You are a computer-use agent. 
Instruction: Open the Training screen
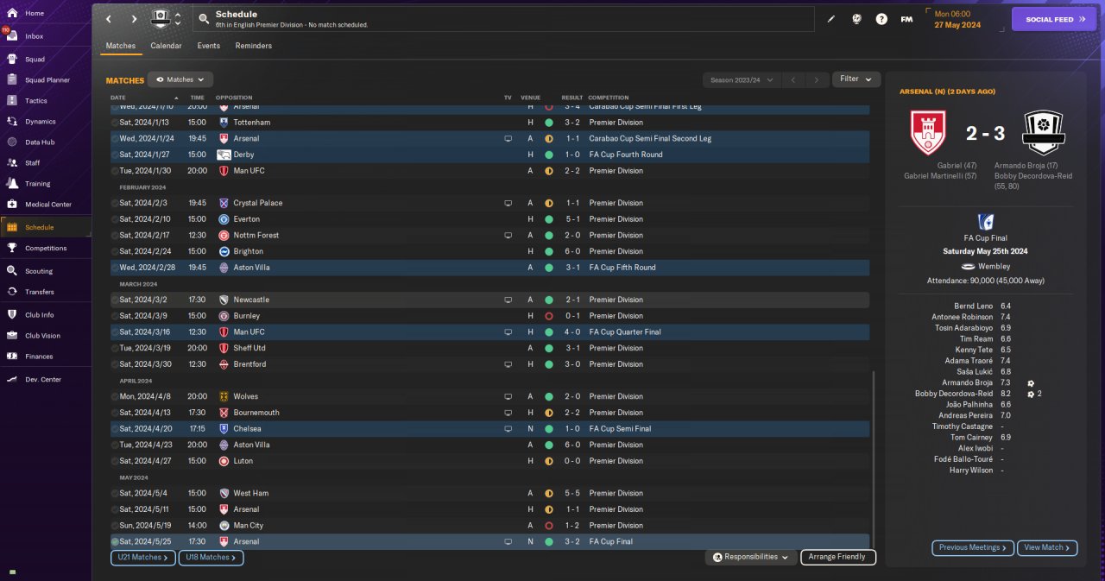click(x=37, y=184)
